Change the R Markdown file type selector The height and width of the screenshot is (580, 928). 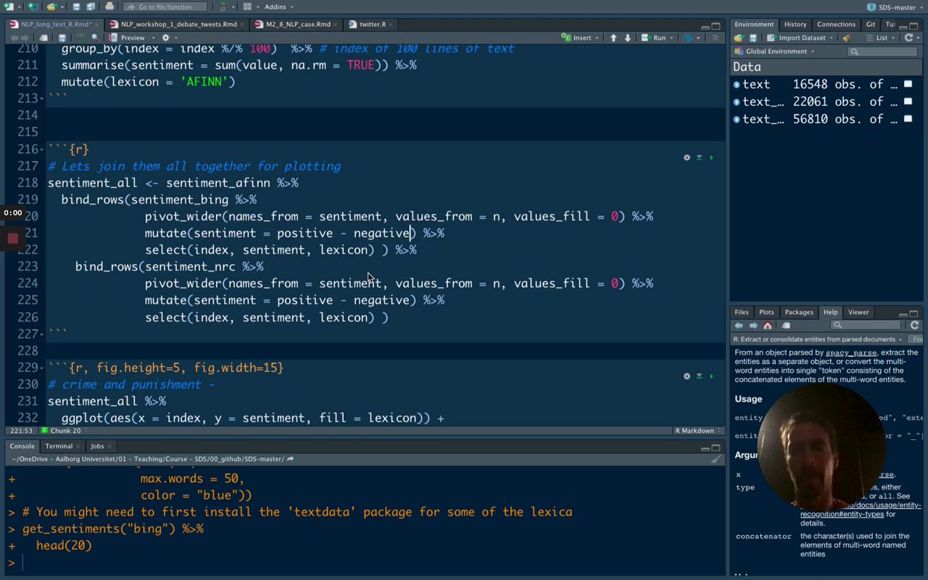click(x=697, y=431)
